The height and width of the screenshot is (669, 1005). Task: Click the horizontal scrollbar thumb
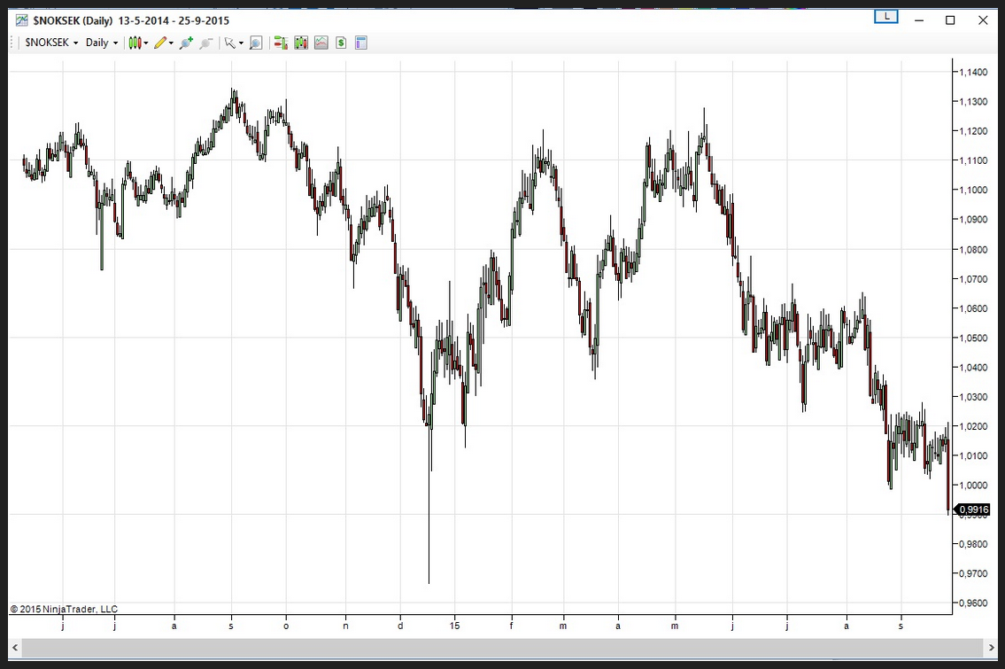point(502,648)
